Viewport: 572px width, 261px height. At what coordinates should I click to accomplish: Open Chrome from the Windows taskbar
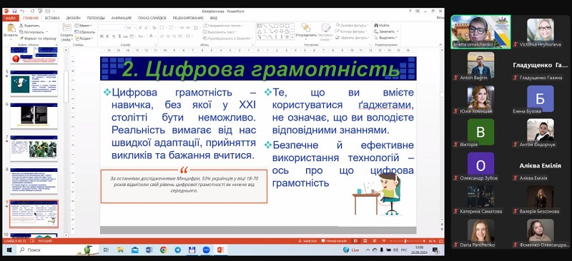(x=163, y=250)
